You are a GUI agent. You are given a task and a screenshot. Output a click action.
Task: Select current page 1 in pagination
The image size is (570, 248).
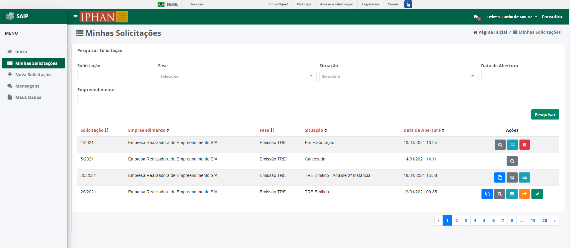click(x=447, y=221)
